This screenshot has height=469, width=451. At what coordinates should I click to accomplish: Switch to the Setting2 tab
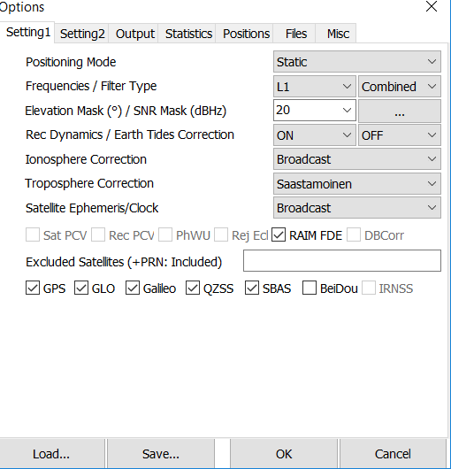(82, 34)
